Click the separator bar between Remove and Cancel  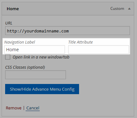click(24, 108)
